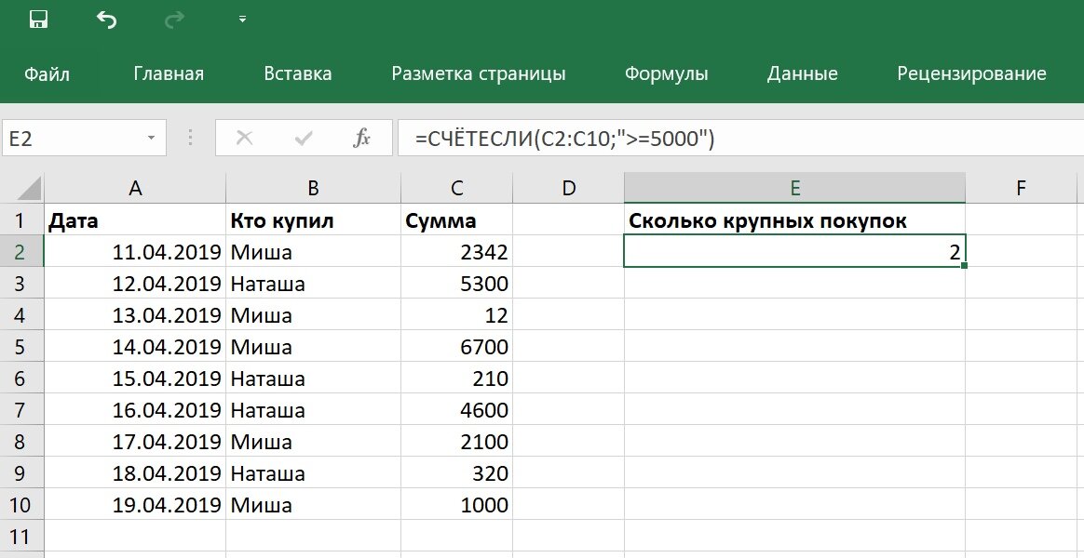This screenshot has width=1084, height=558.
Task: Expand the Quick Access Toolbar customize arrow
Action: coord(240,17)
